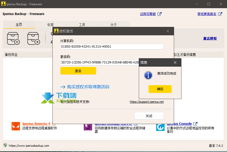Click the Iperius Remote 4 orange logo

pyautogui.click(x=16, y=126)
